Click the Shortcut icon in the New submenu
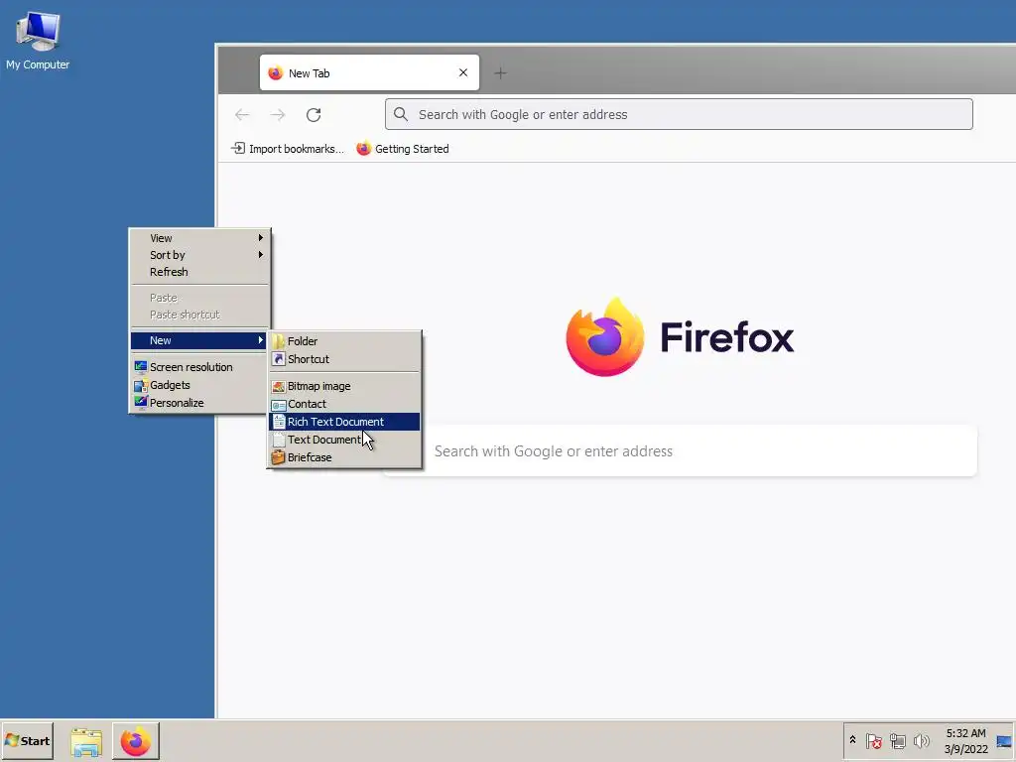Viewport: 1016px width, 762px height. pyautogui.click(x=279, y=359)
